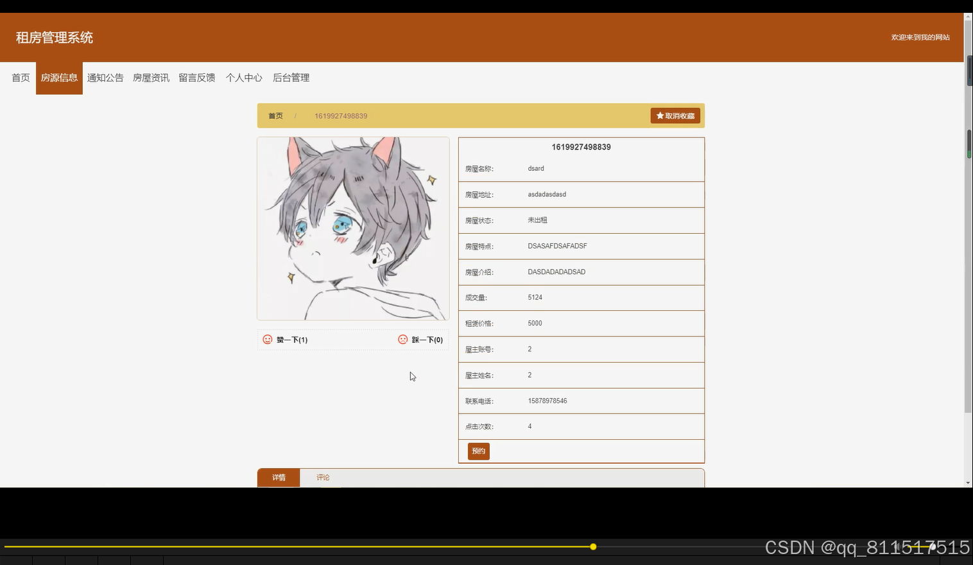This screenshot has width=973, height=565.
Task: Open the 留言反馈 navigation menu item
Action: click(196, 77)
